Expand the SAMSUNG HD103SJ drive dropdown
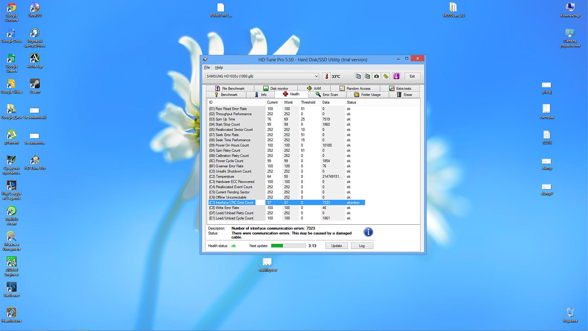Image resolution: width=588 pixels, height=331 pixels. (x=316, y=76)
